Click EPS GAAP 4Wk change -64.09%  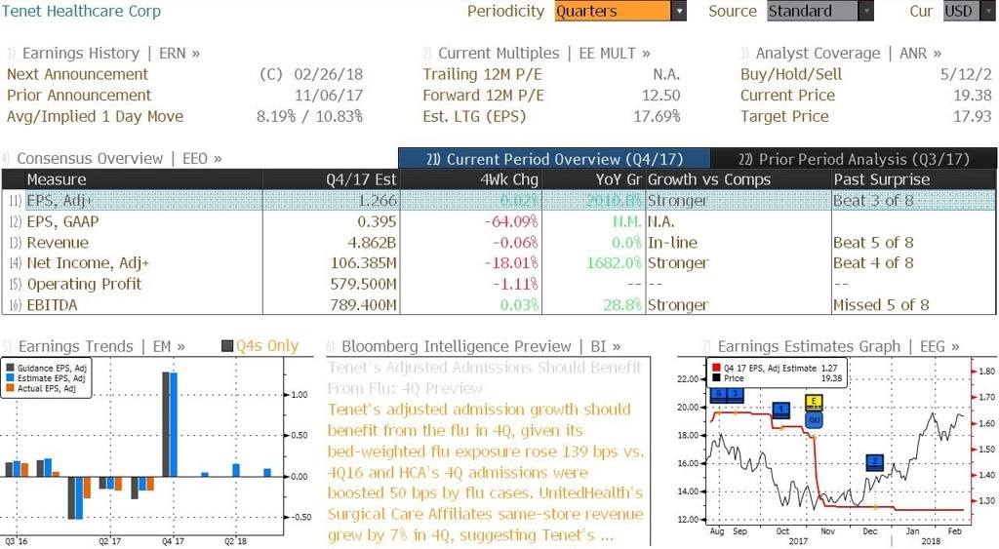coord(511,221)
